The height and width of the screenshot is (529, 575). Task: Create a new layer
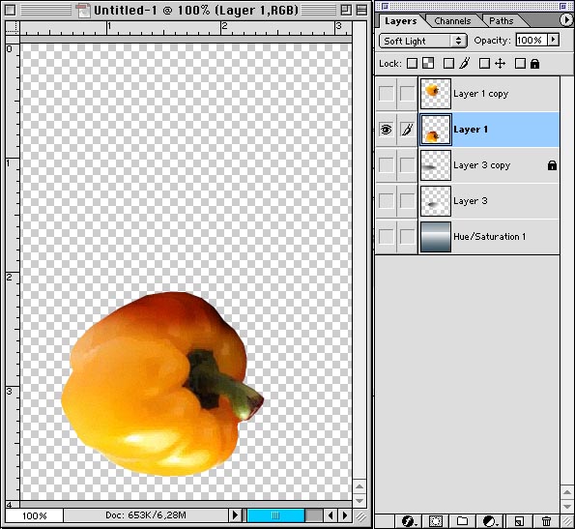(519, 521)
